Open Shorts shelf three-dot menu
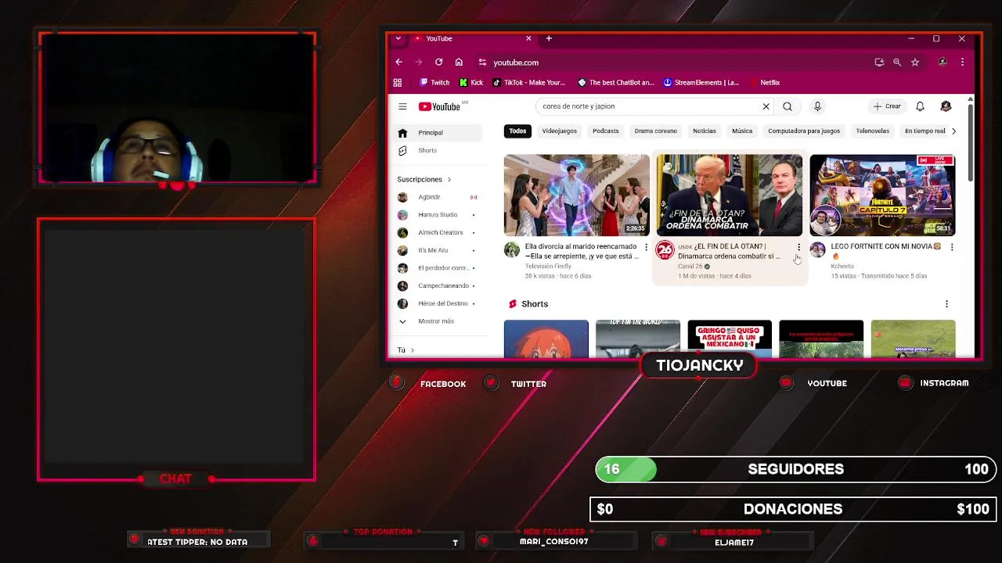The height and width of the screenshot is (563, 1002). pyautogui.click(x=946, y=304)
